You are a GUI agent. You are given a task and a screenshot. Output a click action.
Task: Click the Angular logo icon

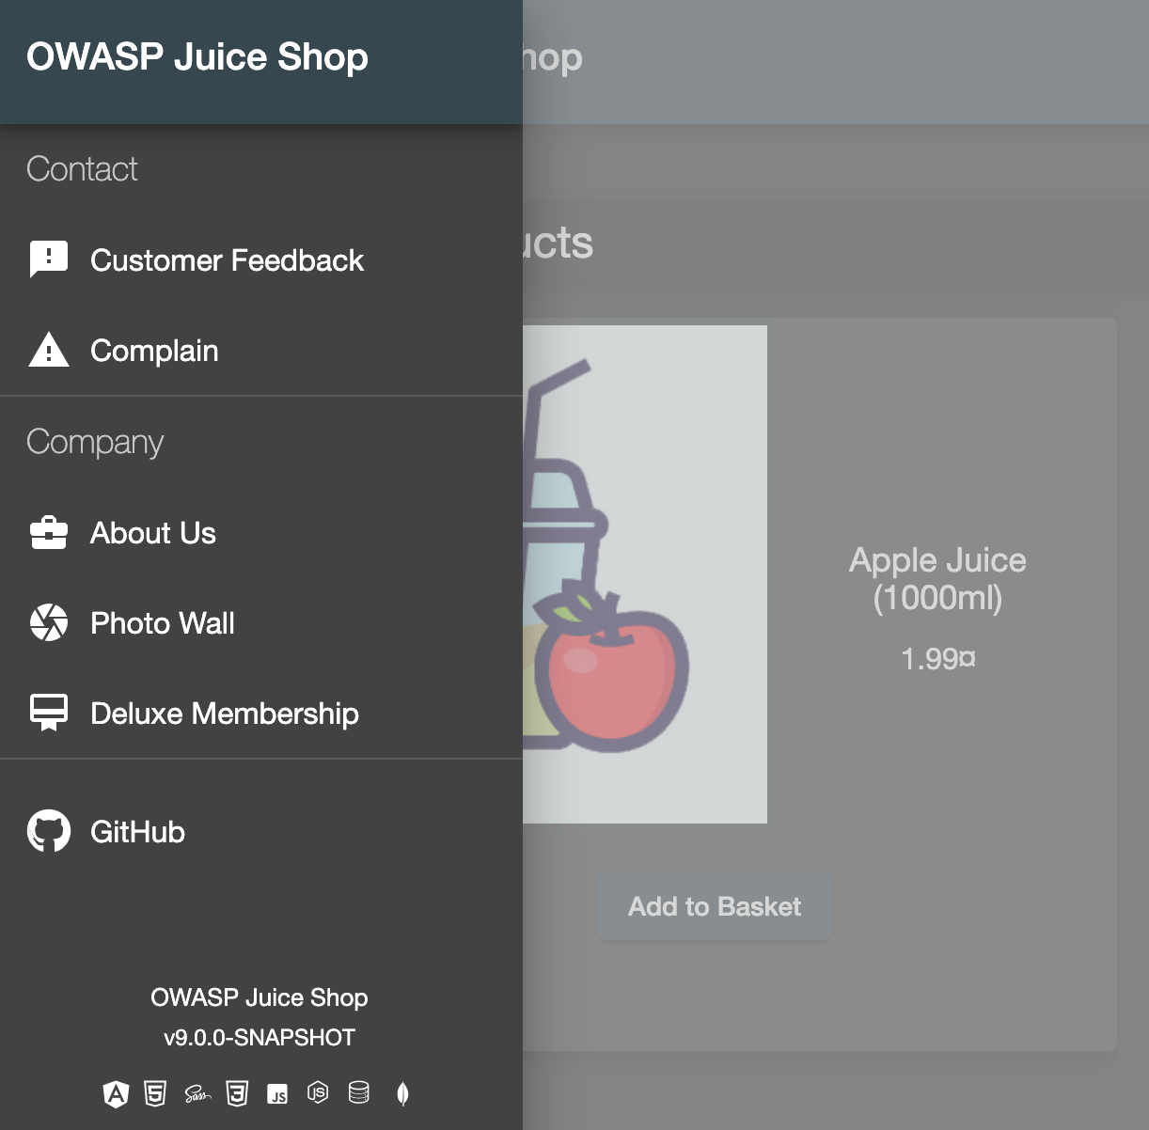point(116,1093)
